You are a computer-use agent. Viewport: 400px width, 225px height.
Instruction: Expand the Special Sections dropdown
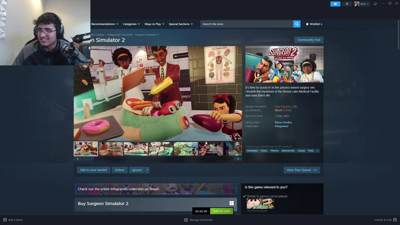[181, 24]
